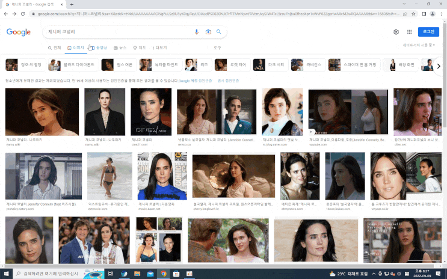Click the voice search microphone icon
The width and height of the screenshot is (447, 279).
(x=196, y=32)
